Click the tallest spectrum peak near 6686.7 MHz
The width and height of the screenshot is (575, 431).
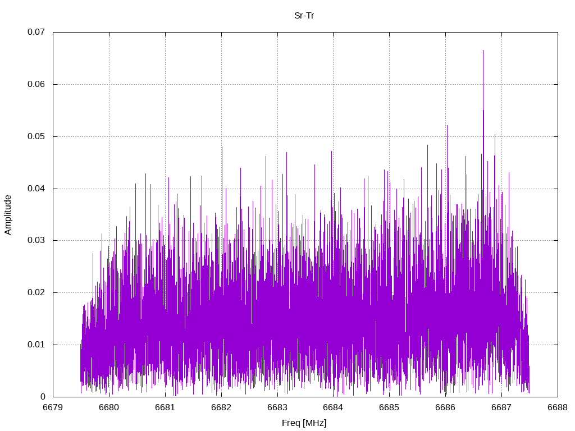point(483,51)
